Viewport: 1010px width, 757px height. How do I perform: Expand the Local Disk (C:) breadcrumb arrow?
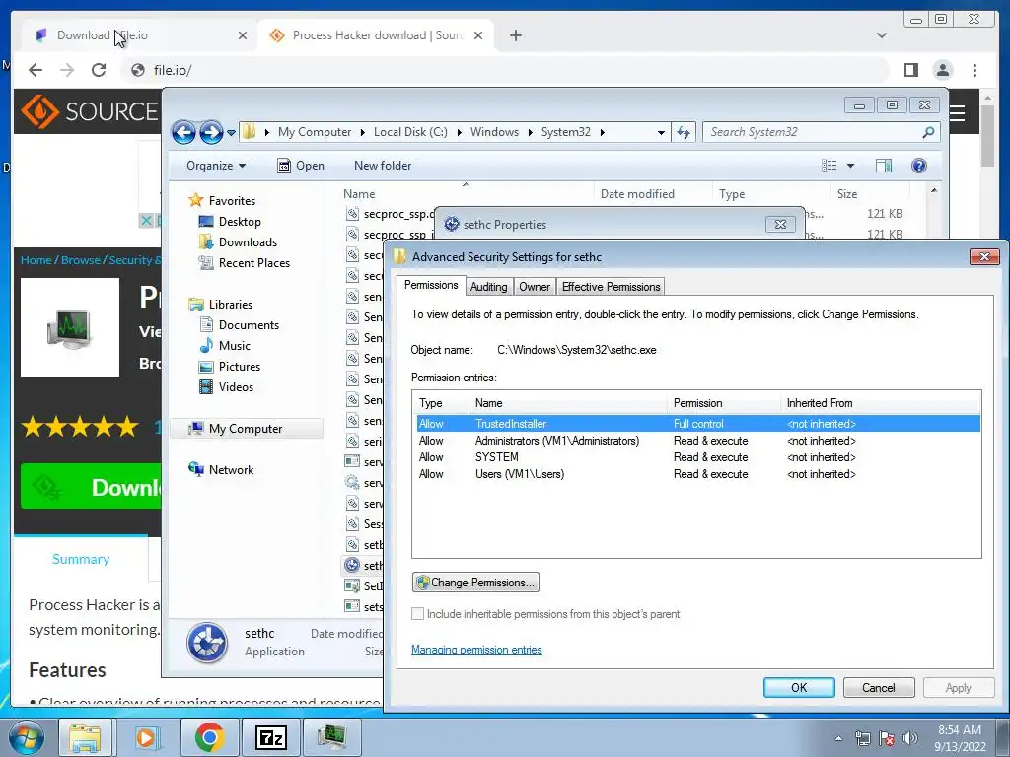[x=460, y=133]
